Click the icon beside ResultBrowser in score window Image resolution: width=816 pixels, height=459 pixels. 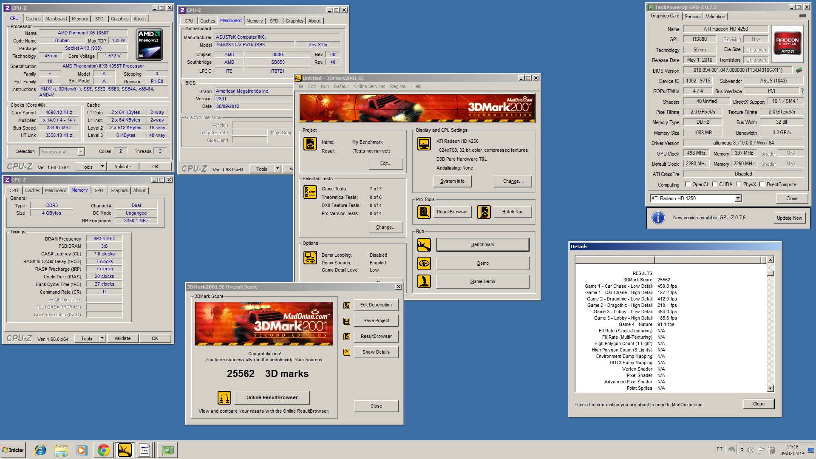click(x=347, y=337)
